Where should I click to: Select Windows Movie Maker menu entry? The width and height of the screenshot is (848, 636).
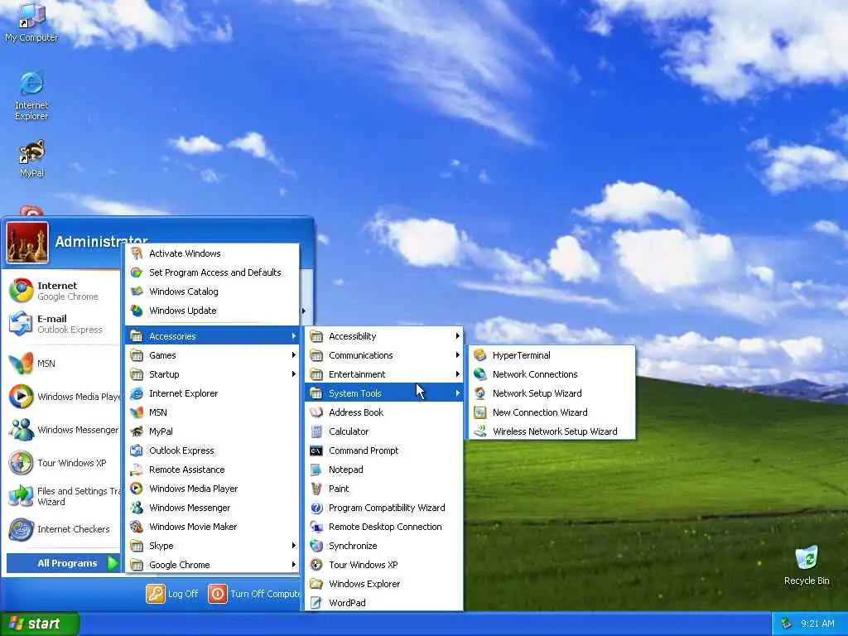pyautogui.click(x=213, y=527)
